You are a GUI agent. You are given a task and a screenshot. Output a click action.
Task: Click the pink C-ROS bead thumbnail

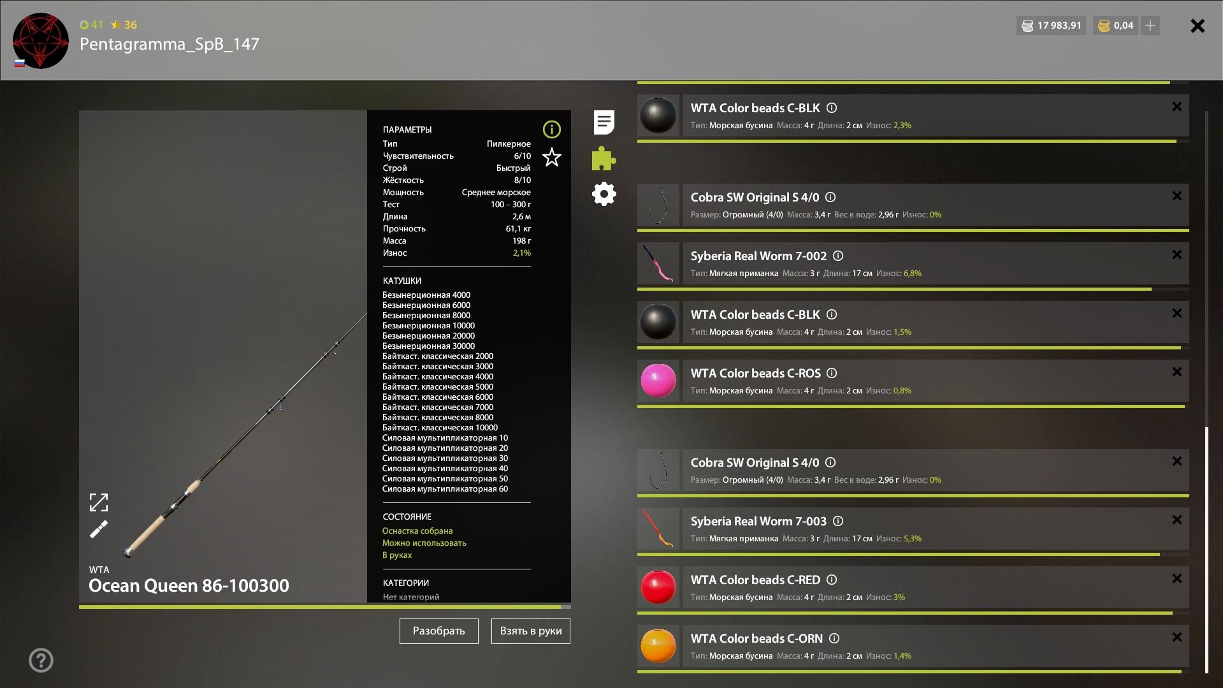(x=658, y=381)
